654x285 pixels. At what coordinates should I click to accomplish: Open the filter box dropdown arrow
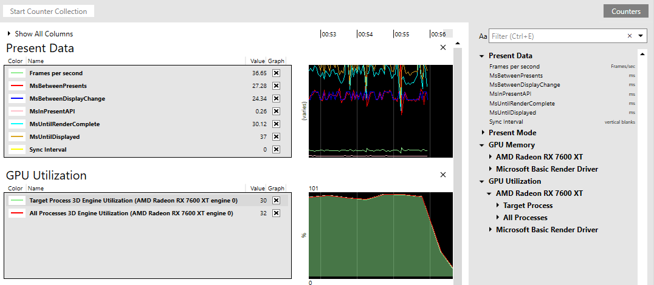(x=641, y=36)
